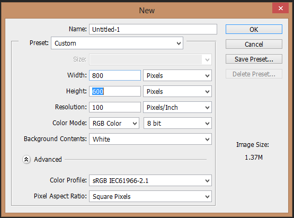Open the 8 bit depth dropdown
This screenshot has height=218, width=294.
[x=177, y=123]
